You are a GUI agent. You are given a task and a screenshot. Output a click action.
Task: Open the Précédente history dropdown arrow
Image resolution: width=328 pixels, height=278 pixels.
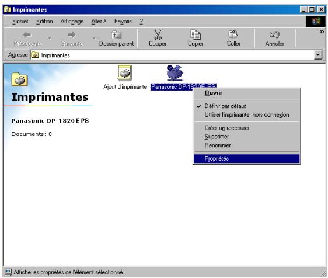pyautogui.click(x=50, y=39)
